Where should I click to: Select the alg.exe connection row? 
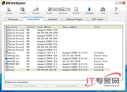click(x=58, y=53)
